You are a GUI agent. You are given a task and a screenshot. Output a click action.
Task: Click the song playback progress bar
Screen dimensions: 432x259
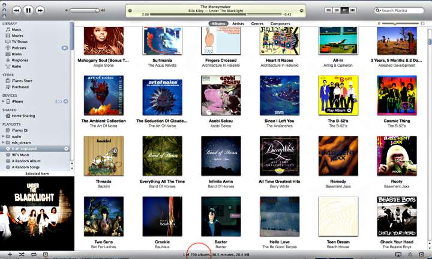click(x=216, y=14)
